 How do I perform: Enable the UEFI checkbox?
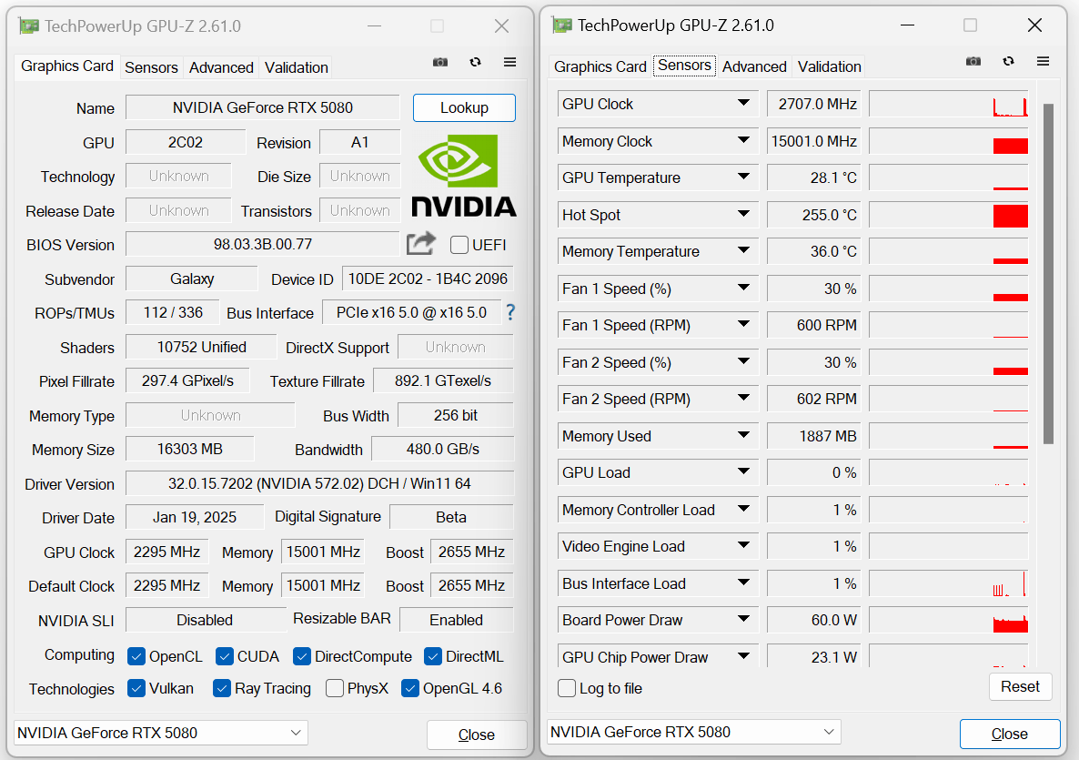click(459, 245)
